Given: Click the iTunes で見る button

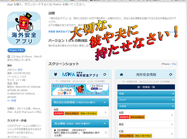Looking at the screenshot, I should (16, 50).
